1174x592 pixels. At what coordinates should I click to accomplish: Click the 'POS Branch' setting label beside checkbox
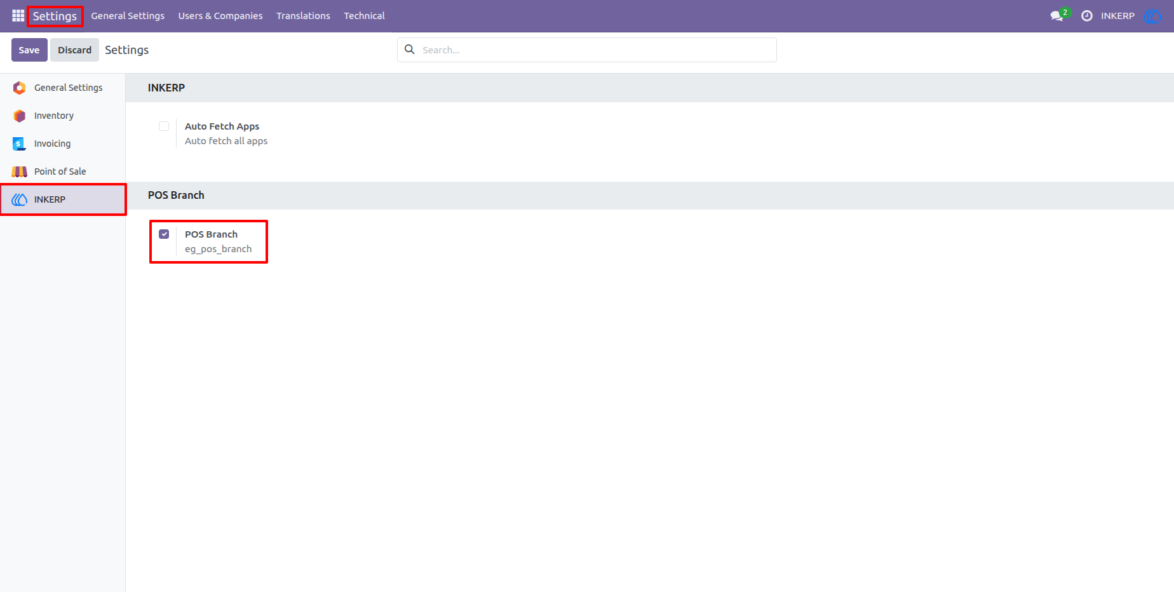[x=211, y=234]
